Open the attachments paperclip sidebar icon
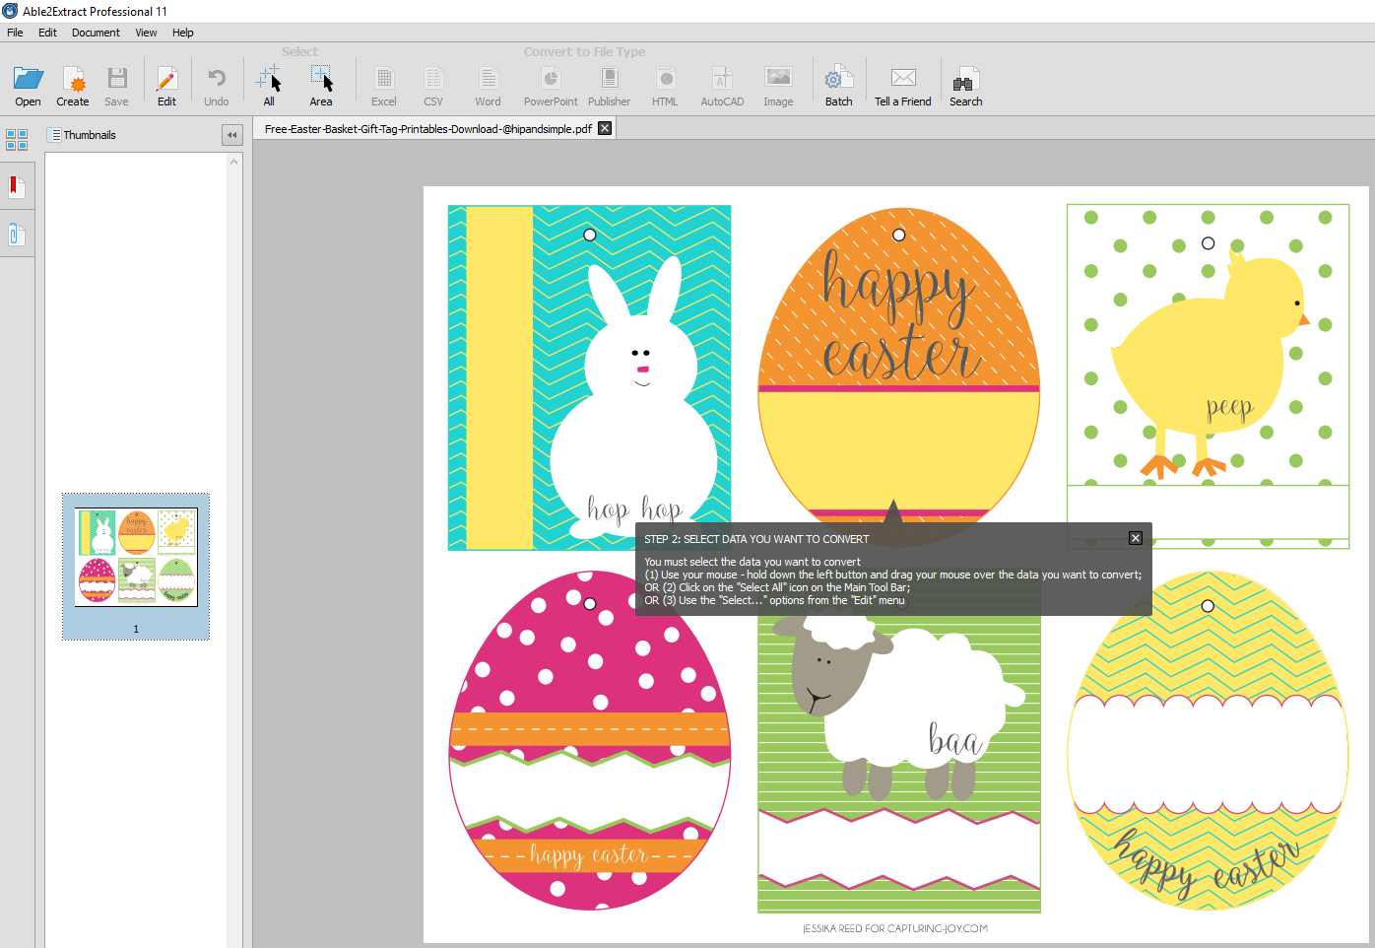The height and width of the screenshot is (948, 1375). tap(17, 235)
